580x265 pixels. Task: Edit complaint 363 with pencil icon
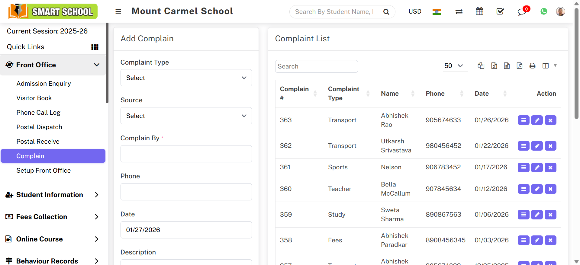[537, 120]
